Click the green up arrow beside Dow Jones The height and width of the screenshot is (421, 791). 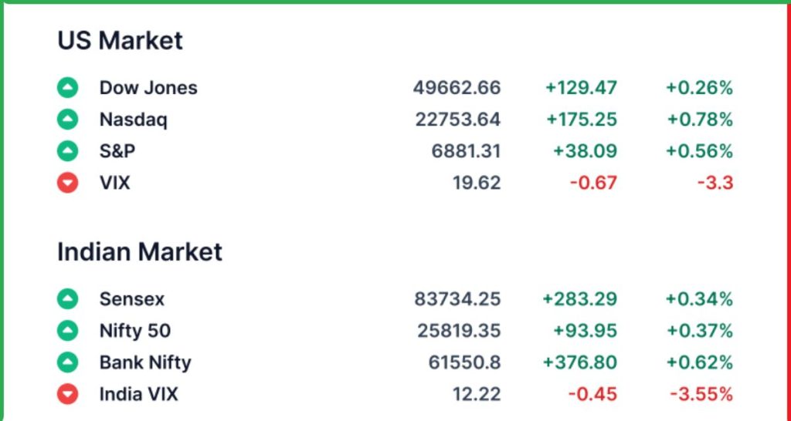point(68,88)
